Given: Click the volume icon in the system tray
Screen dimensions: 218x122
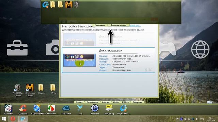Looking at the screenshot, I should click(x=197, y=119).
